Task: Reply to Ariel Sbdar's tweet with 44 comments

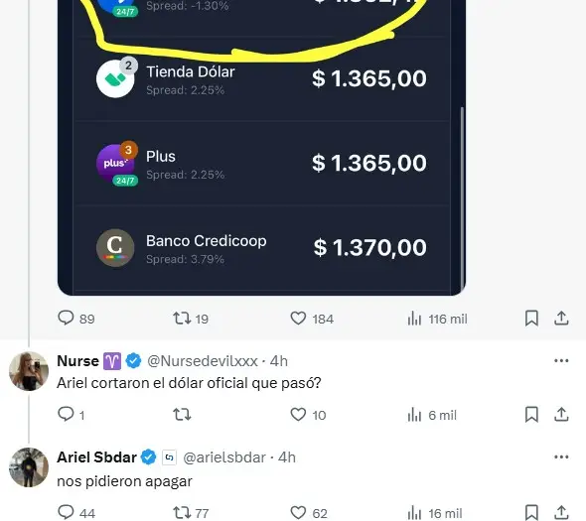Action: pos(76,512)
